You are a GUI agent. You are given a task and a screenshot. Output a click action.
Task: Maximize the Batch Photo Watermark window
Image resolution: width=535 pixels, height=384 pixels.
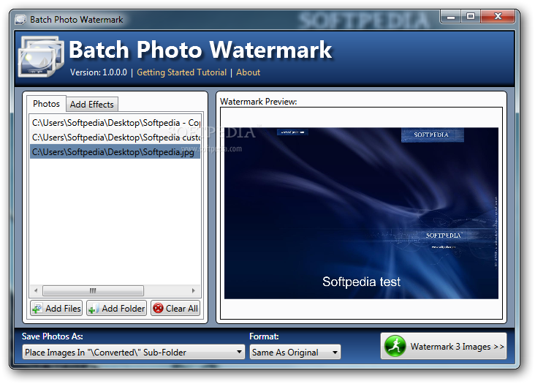tap(471, 16)
